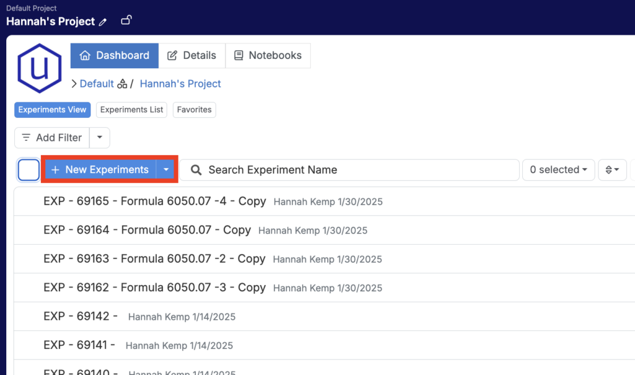Click the unlocked padlock icon in header
Viewport: 635px width, 375px height.
[126, 20]
